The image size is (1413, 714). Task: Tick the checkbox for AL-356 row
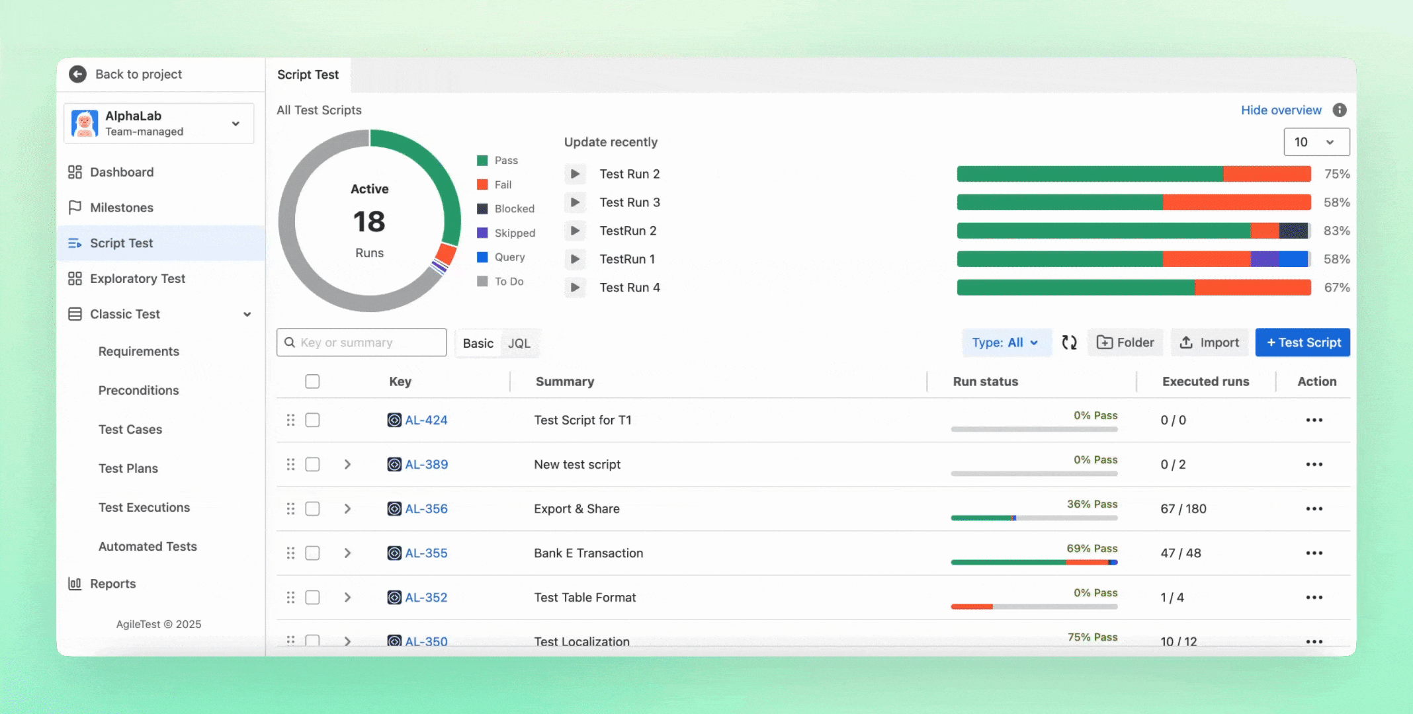click(312, 509)
